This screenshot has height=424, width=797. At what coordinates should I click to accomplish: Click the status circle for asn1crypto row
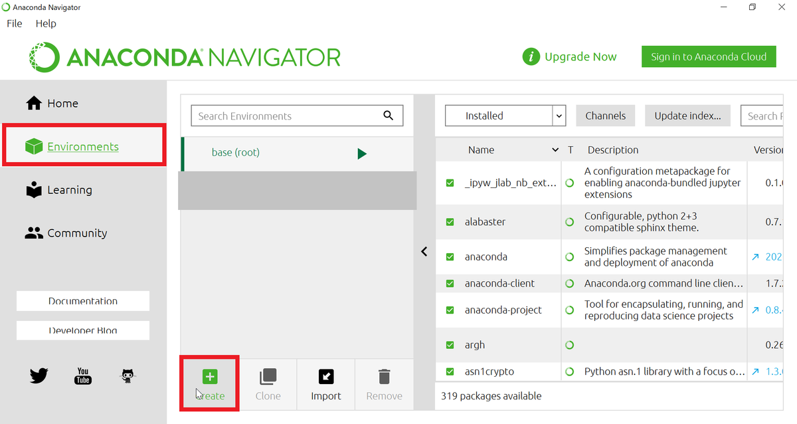pyautogui.click(x=569, y=371)
